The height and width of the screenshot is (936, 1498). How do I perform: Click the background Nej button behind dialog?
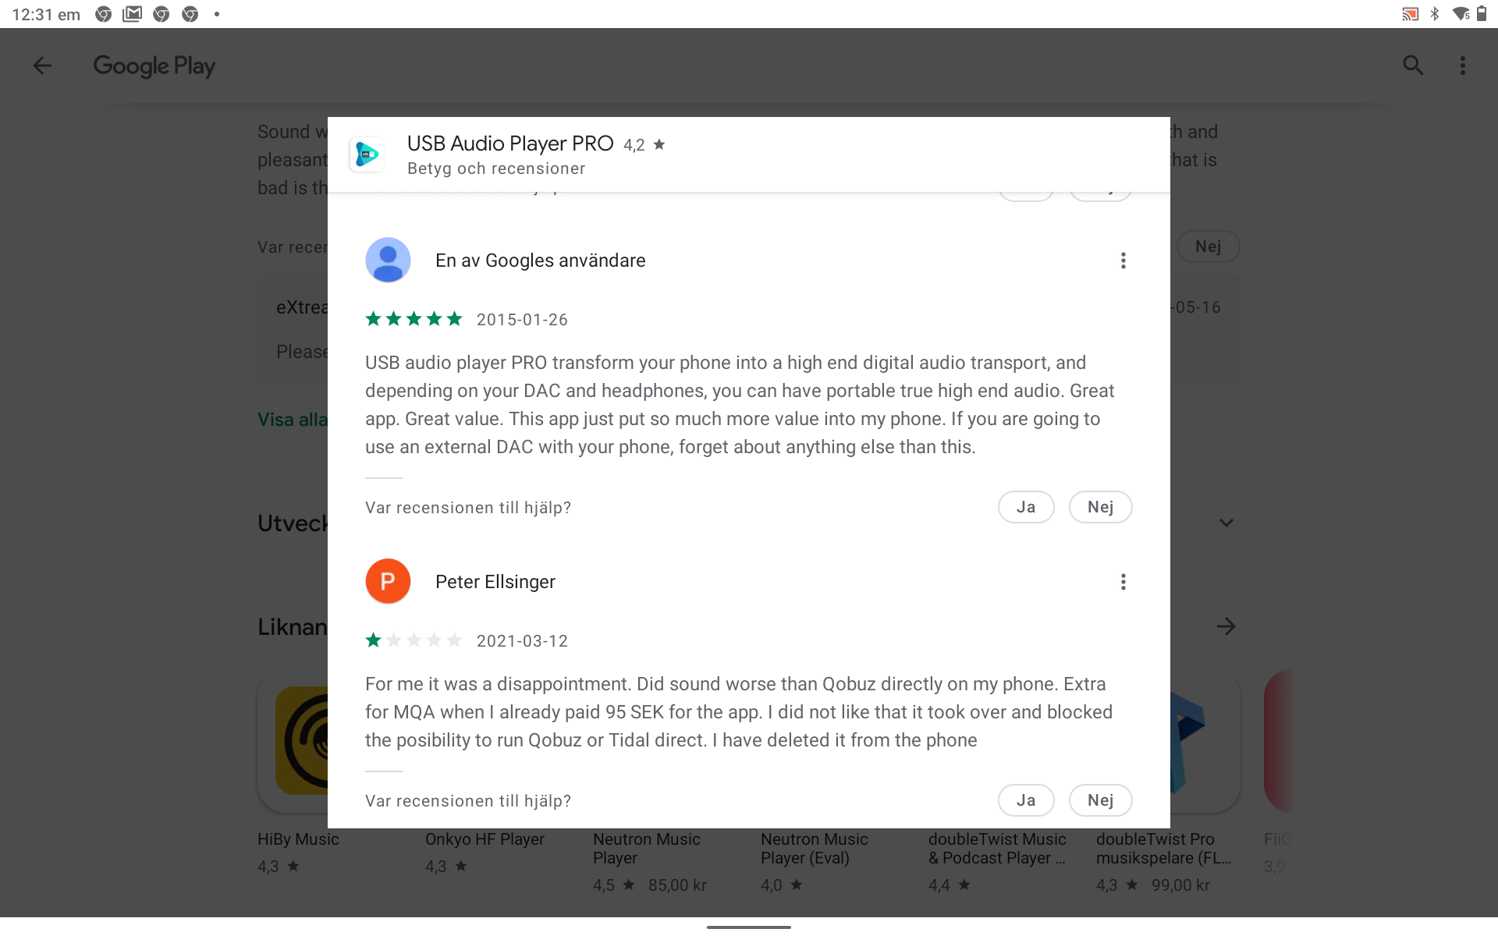(1208, 246)
